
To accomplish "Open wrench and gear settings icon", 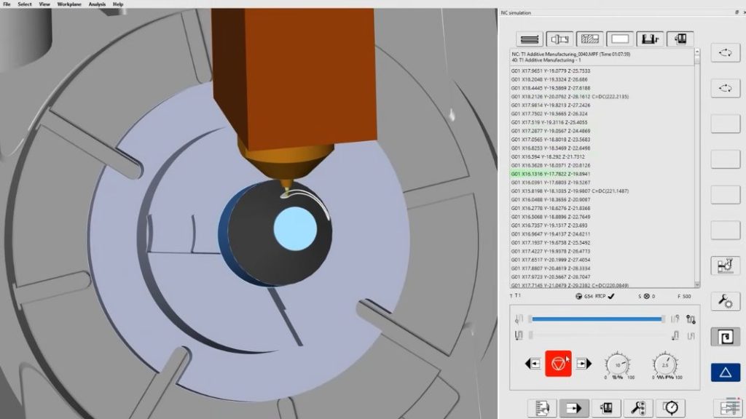I will point(725,301).
